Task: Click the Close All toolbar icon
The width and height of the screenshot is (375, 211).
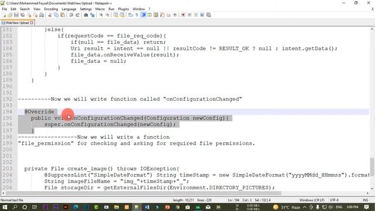Action: tap(35, 15)
